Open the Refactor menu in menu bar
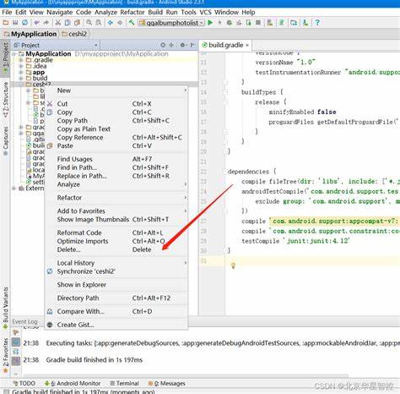The width and height of the screenshot is (400, 394). click(x=132, y=13)
